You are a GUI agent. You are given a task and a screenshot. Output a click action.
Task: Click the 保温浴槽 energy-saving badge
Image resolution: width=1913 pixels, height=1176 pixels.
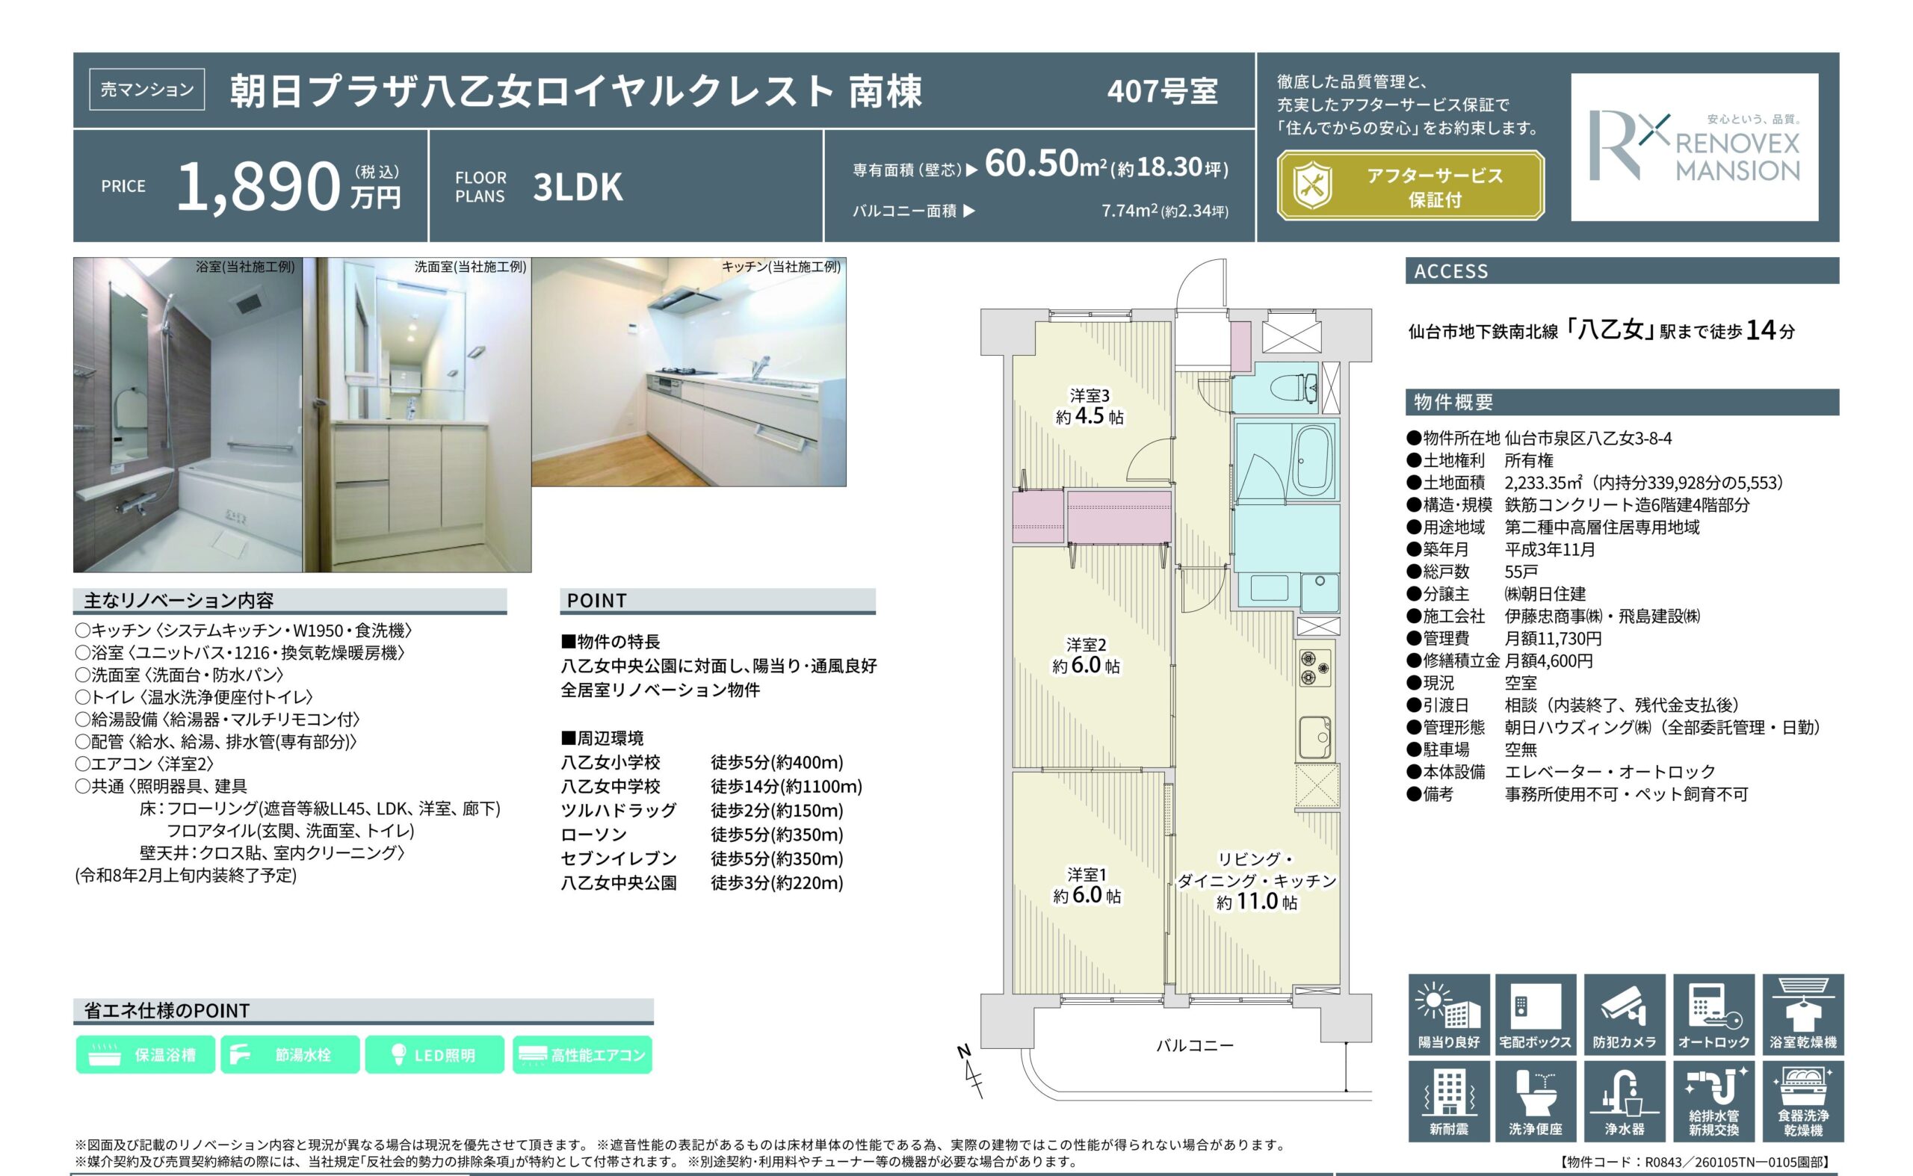click(146, 1055)
